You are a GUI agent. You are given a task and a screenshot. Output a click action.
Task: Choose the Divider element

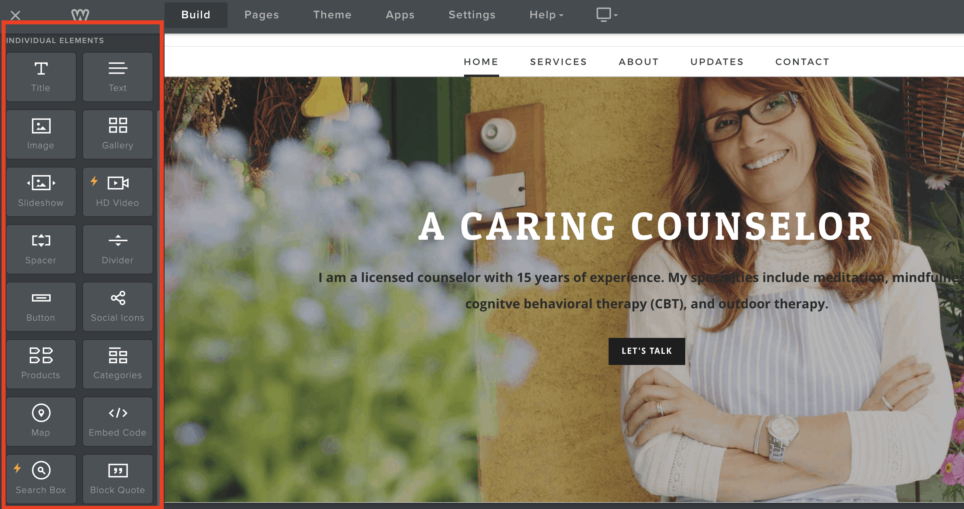tap(118, 249)
